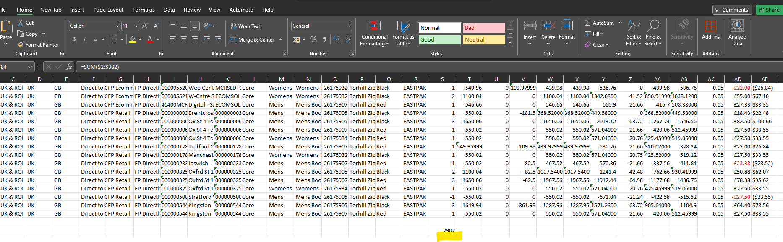This screenshot has height=242, width=783.
Task: Expand the Copy options arrow
Action: click(x=44, y=34)
